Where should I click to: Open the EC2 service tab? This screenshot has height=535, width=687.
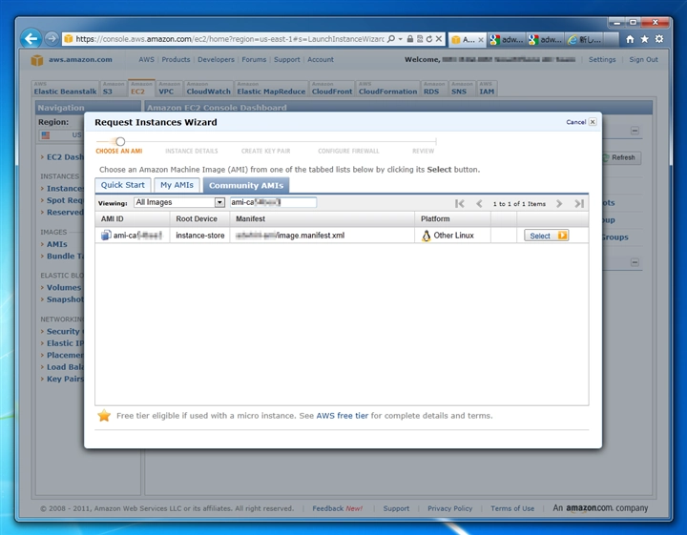click(141, 88)
